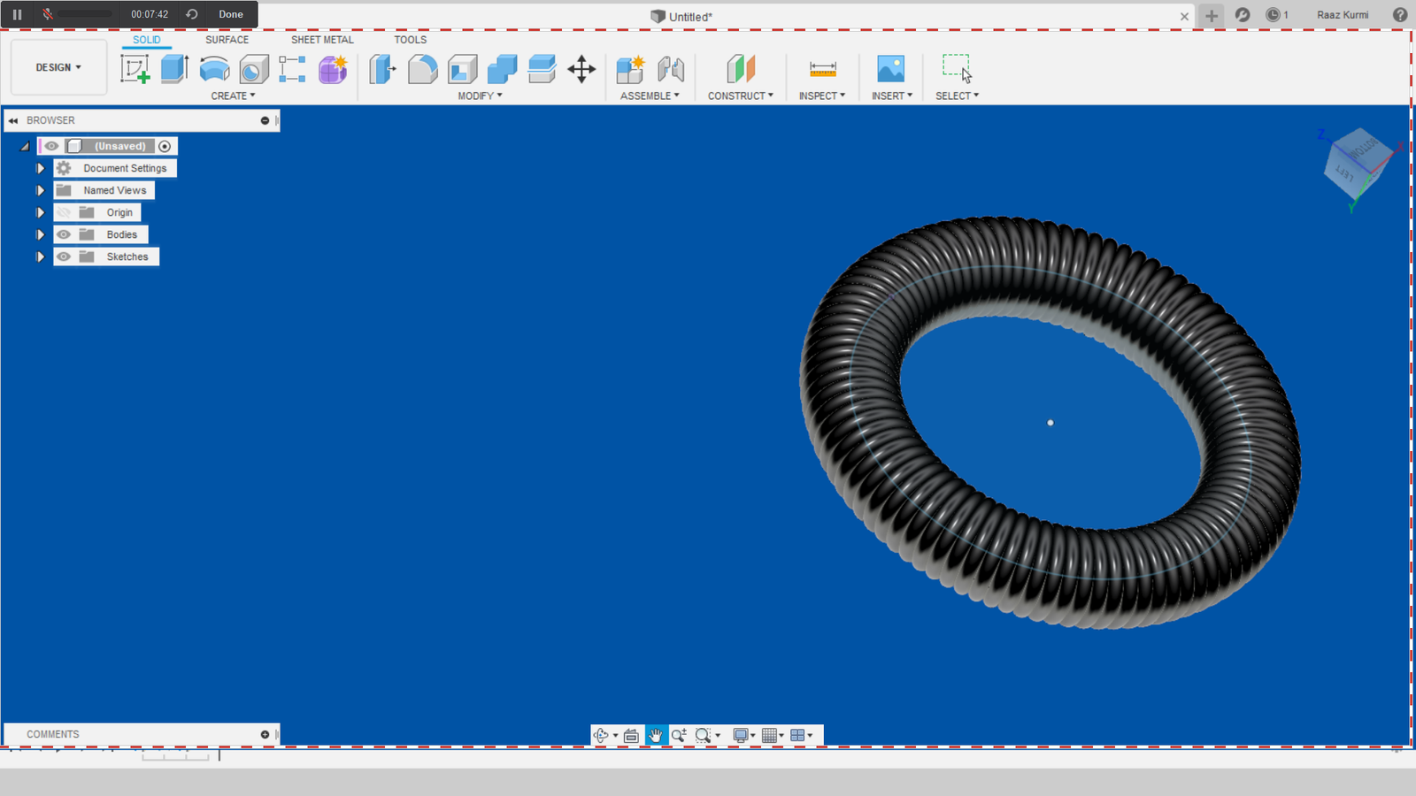Open the INSPECT dropdown menu
The image size is (1416, 796).
point(822,96)
